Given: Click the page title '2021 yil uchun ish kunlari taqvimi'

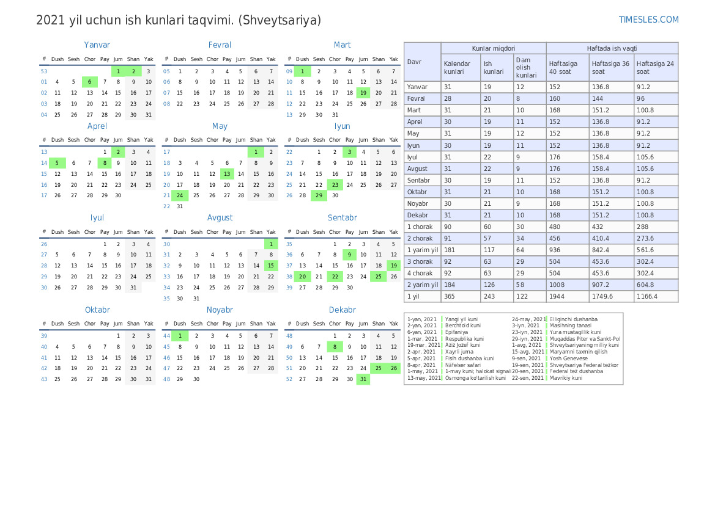Looking at the screenshot, I should tap(179, 20).
